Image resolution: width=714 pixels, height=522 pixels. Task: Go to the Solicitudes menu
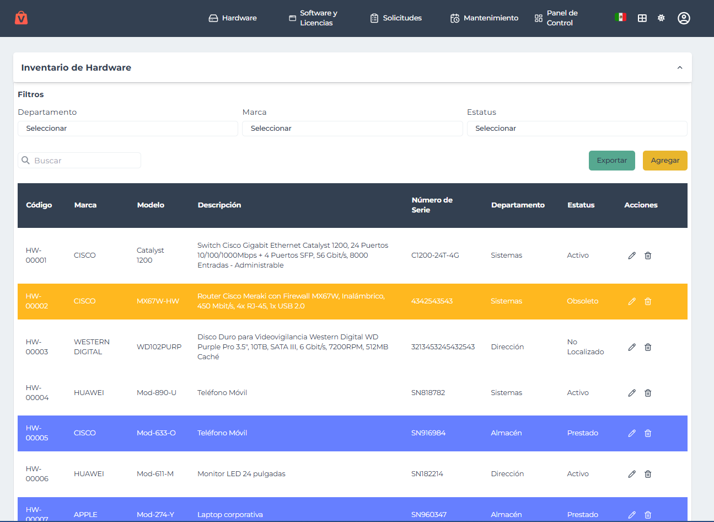(x=396, y=18)
